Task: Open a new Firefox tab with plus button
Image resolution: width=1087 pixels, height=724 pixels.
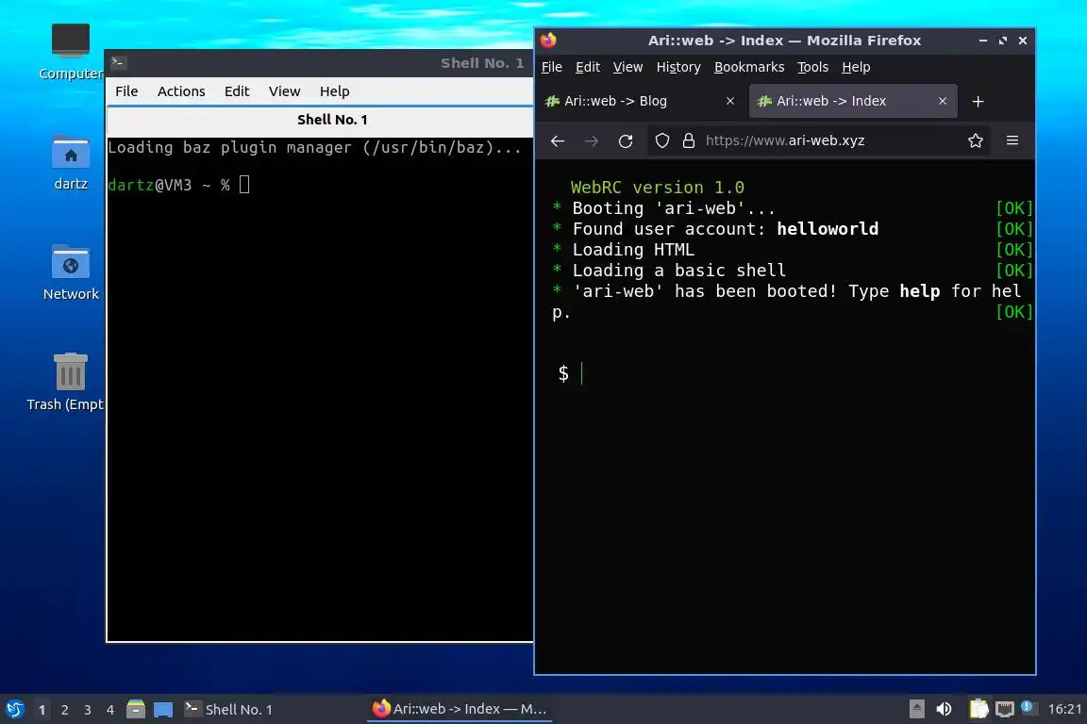Action: [978, 102]
